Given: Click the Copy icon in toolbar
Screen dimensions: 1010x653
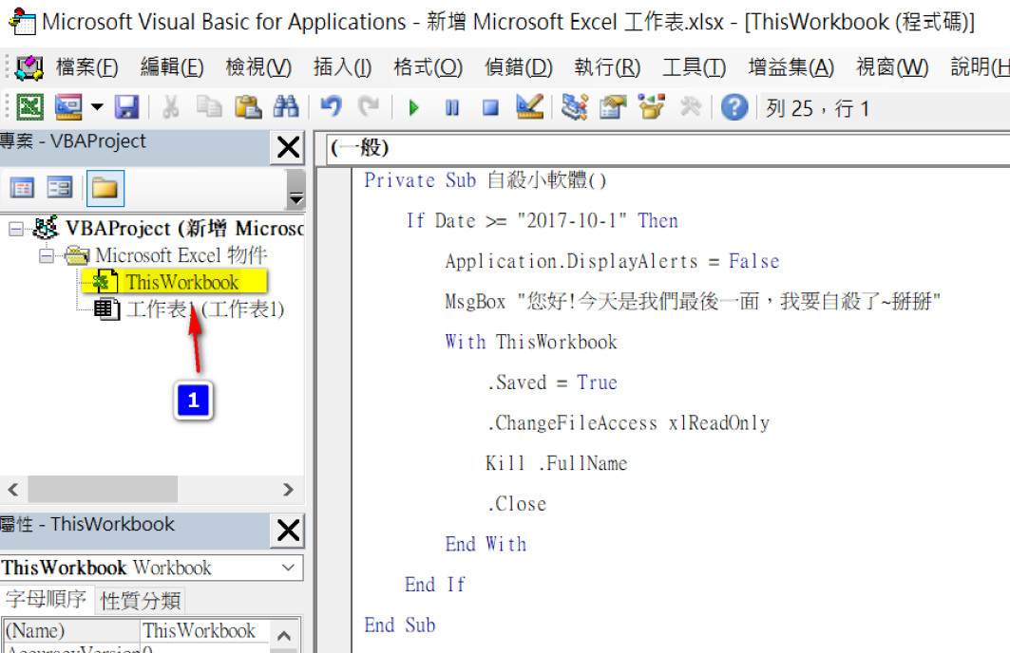Looking at the screenshot, I should 209,107.
